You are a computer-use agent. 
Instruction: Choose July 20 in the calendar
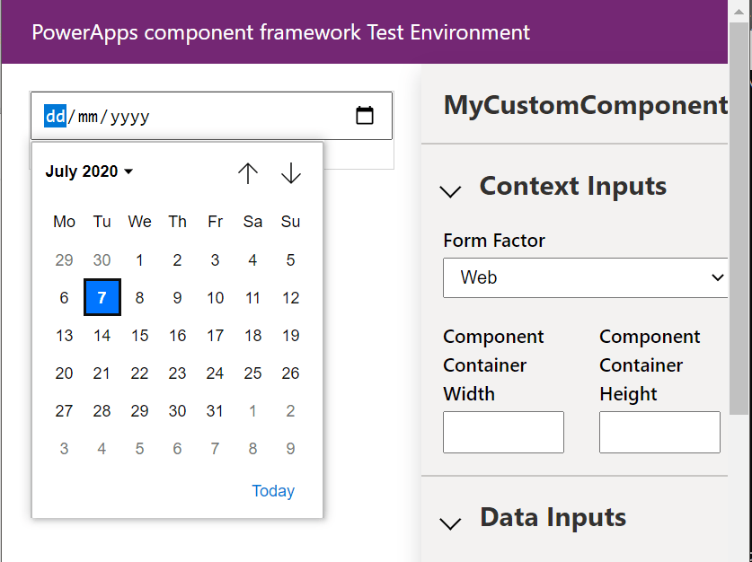coord(65,373)
